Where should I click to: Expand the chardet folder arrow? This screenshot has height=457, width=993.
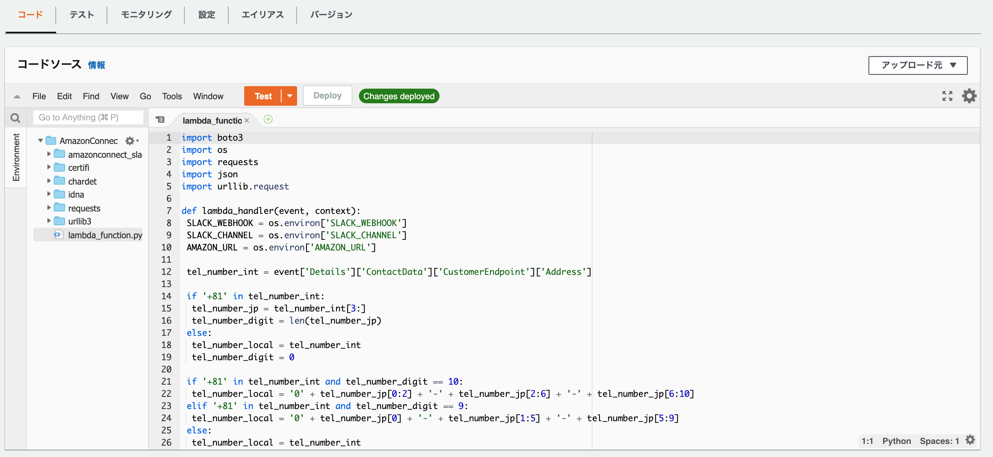49,181
